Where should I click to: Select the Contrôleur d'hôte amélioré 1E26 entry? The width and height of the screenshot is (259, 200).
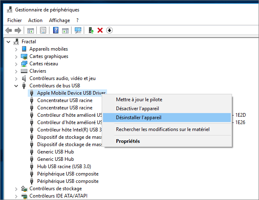69,122
